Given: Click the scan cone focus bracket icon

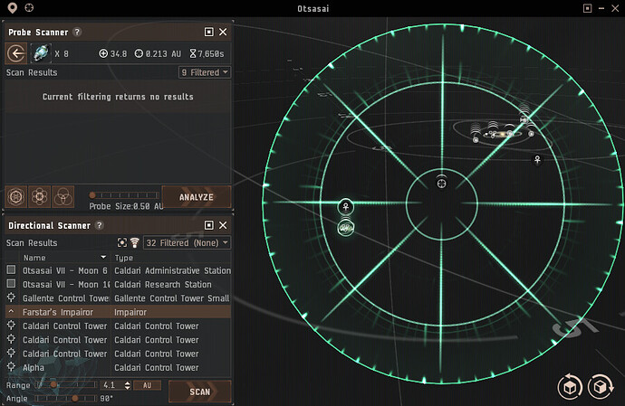Looking at the screenshot, I should pos(122,243).
